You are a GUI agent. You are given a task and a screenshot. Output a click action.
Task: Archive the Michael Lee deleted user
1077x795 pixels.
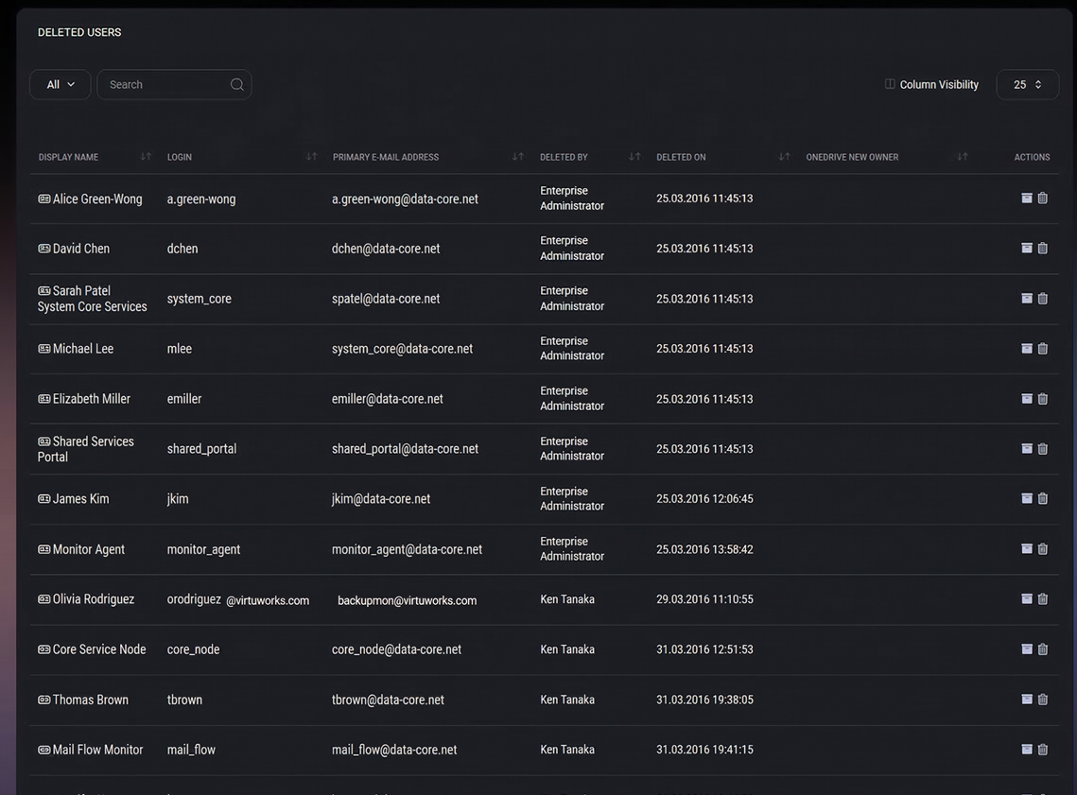pyautogui.click(x=1027, y=349)
